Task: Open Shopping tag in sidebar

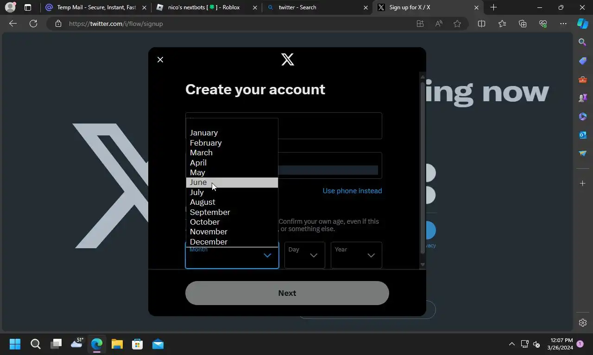Action: tap(583, 61)
